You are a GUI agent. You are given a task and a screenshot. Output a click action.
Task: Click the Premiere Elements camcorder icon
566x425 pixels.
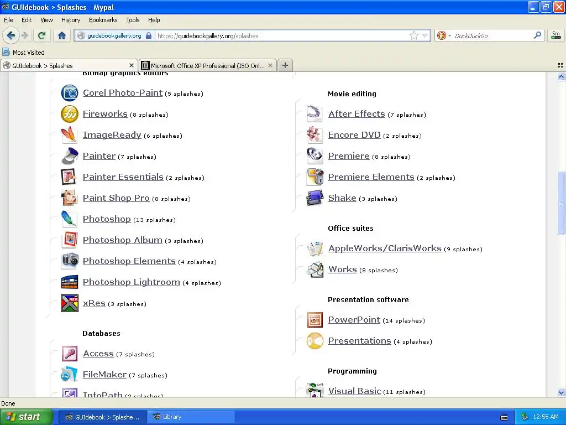(x=315, y=177)
